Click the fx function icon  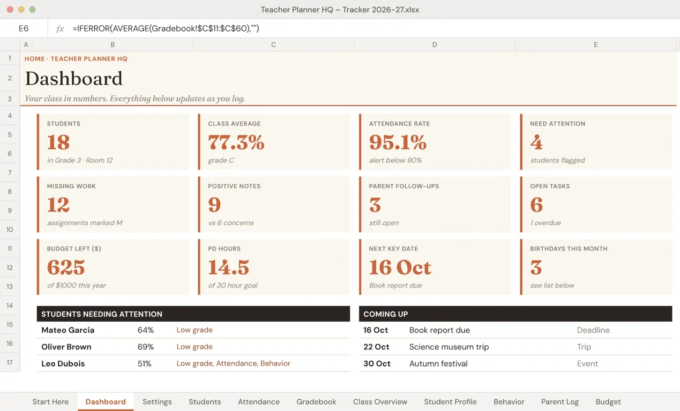[60, 28]
